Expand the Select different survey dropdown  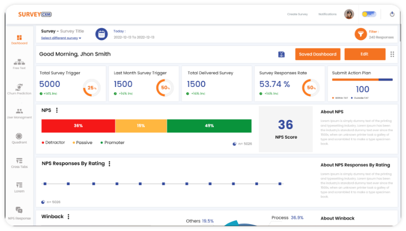tap(61, 38)
